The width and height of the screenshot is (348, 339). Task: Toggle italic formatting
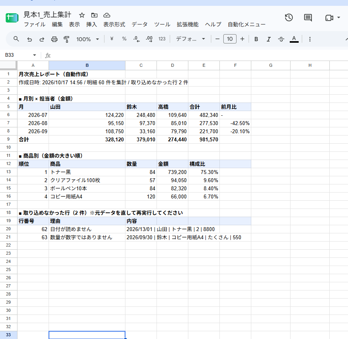coord(268,39)
